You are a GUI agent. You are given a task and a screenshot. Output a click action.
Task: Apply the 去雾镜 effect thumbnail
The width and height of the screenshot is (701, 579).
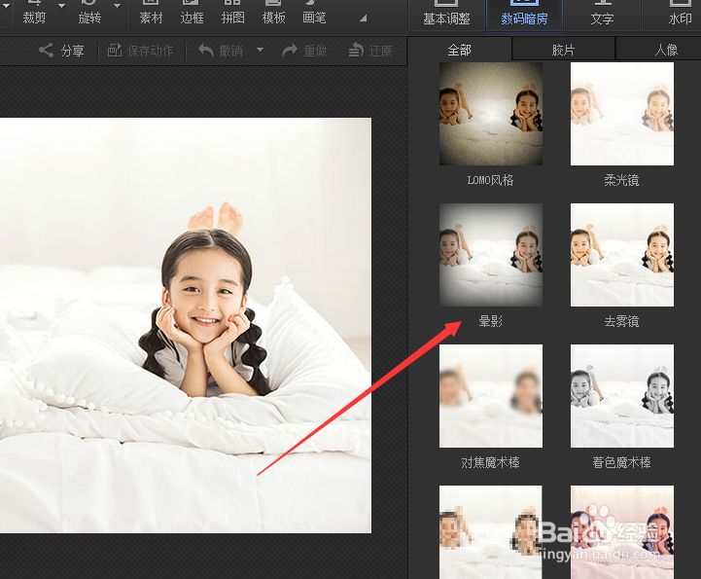(622, 255)
